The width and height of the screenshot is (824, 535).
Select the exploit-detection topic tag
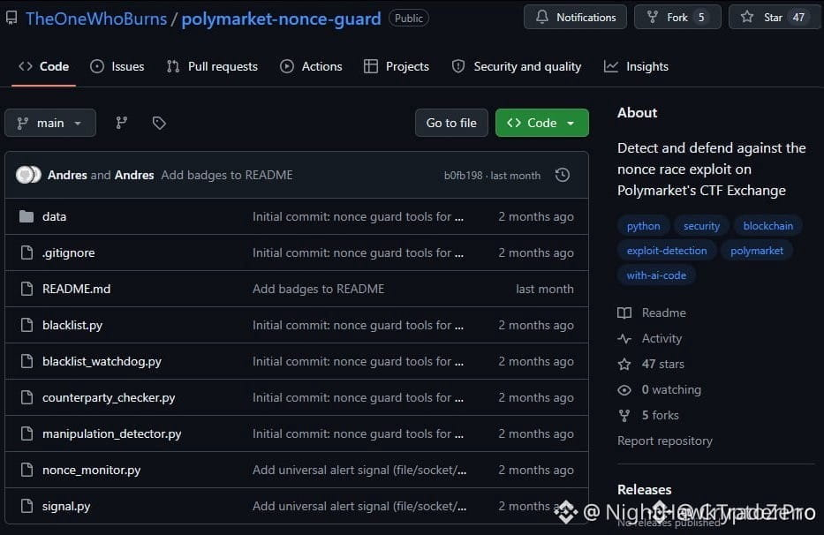coord(666,251)
